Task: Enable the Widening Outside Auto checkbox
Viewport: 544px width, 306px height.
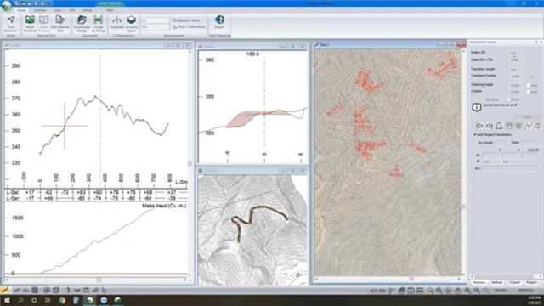Action: pos(529,92)
